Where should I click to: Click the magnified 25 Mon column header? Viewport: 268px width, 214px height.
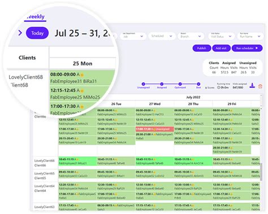click(x=83, y=63)
